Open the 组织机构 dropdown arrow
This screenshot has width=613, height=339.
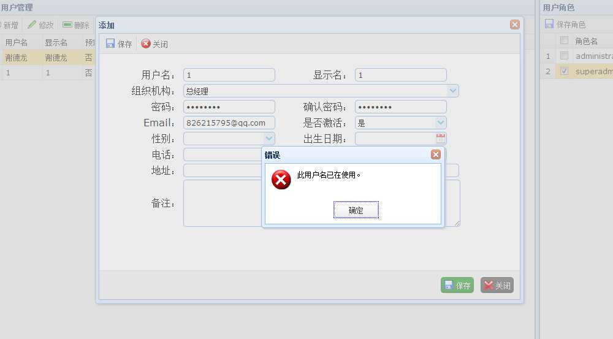pyautogui.click(x=453, y=91)
